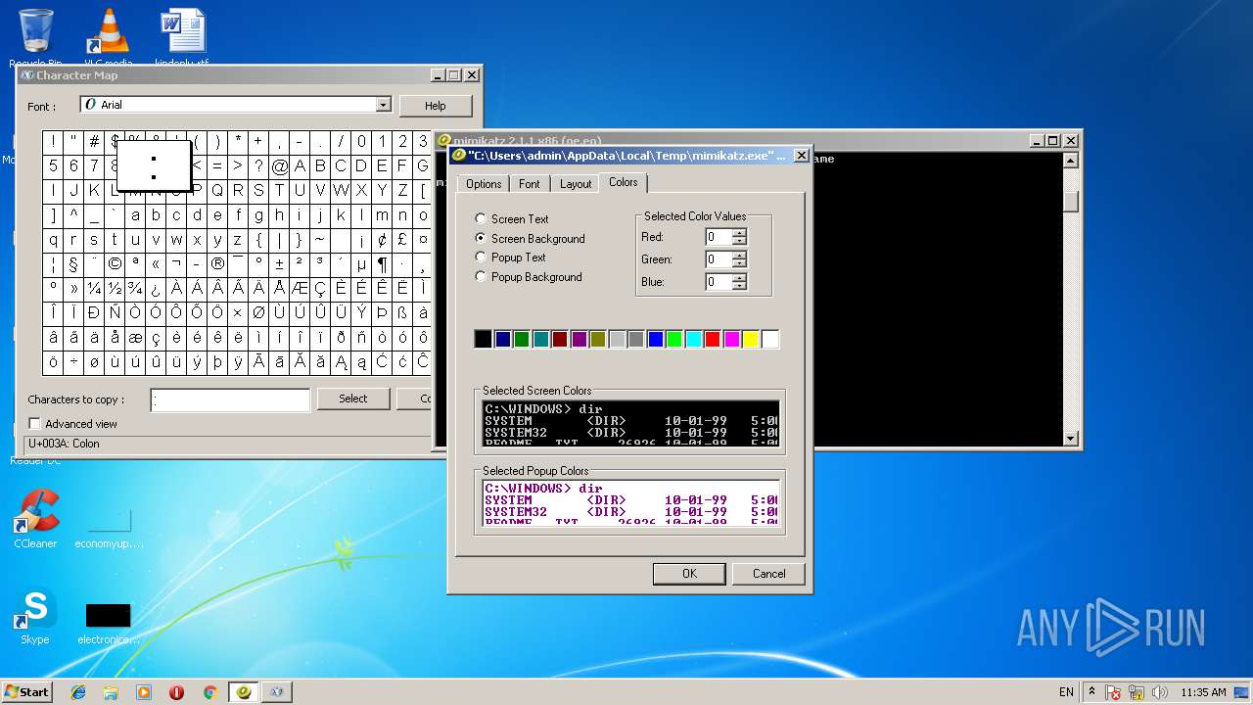Switch to the Layout tab
The height and width of the screenshot is (705, 1253).
pos(576,184)
